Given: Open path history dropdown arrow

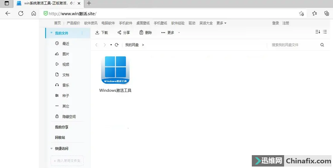Looking at the screenshot, I should point(111,45).
